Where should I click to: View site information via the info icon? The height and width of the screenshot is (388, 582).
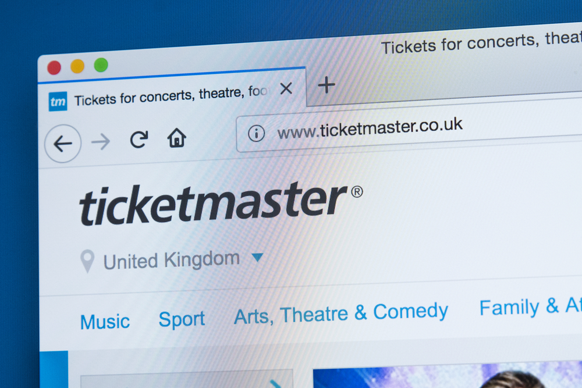[x=257, y=133]
